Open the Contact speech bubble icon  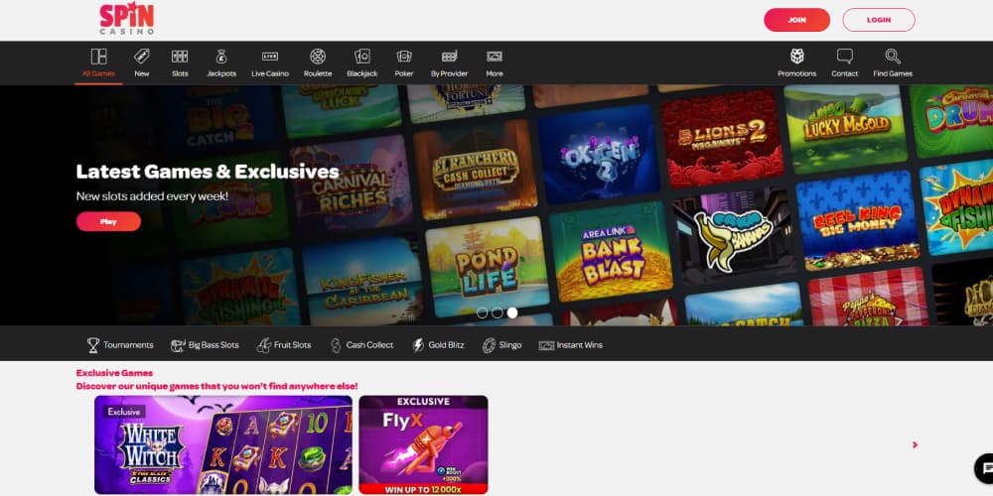[845, 57]
